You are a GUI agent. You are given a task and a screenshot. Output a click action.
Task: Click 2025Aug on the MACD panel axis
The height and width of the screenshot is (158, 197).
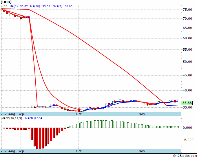pyautogui.click(x=8, y=151)
